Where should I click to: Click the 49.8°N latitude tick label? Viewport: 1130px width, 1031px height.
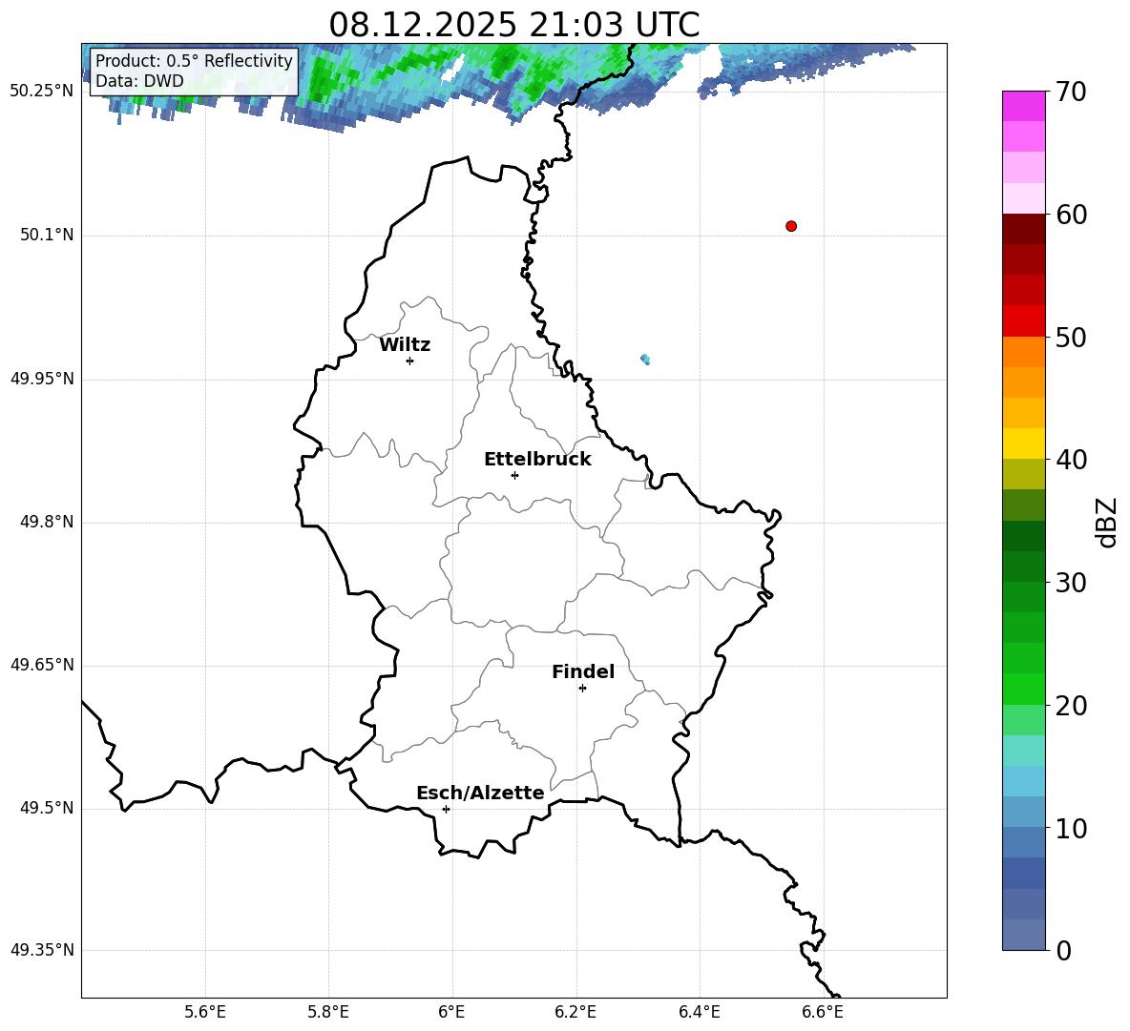point(42,523)
